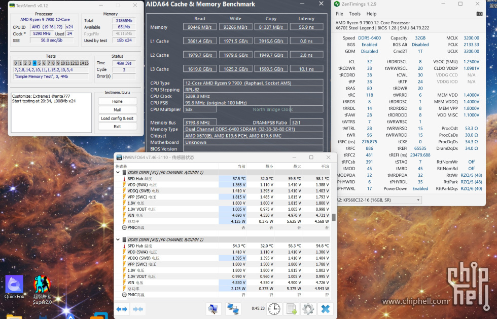Viewport: 497px width, 319px height.
Task: Click the Time 46m 39s field in TestMem5
Action: pyautogui.click(x=124, y=63)
